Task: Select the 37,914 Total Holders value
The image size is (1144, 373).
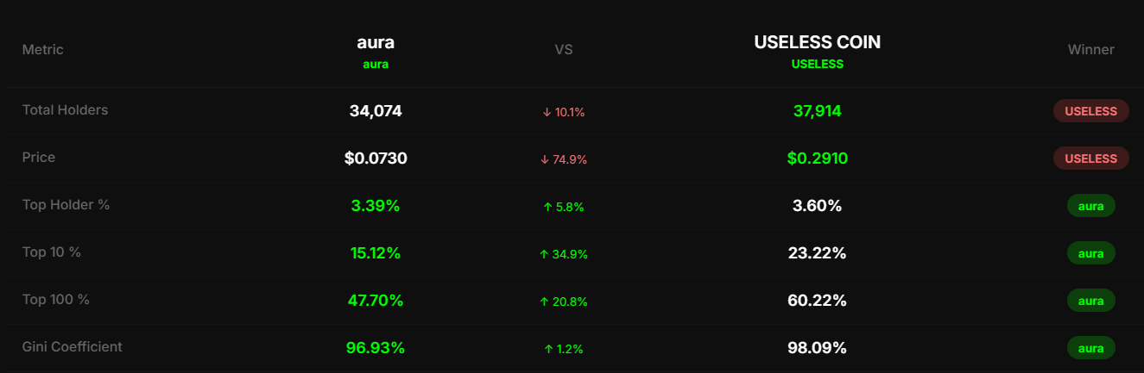Action: point(817,111)
